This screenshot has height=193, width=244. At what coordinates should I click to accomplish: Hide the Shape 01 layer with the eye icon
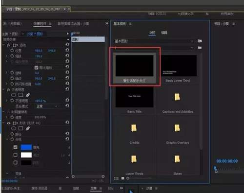click(x=9, y=123)
